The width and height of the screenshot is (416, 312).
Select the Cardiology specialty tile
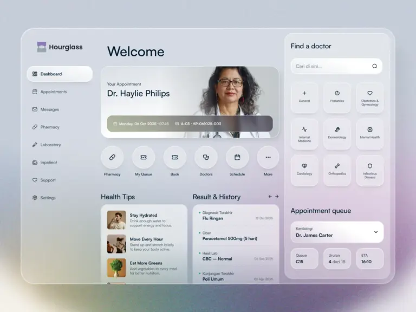(x=304, y=170)
